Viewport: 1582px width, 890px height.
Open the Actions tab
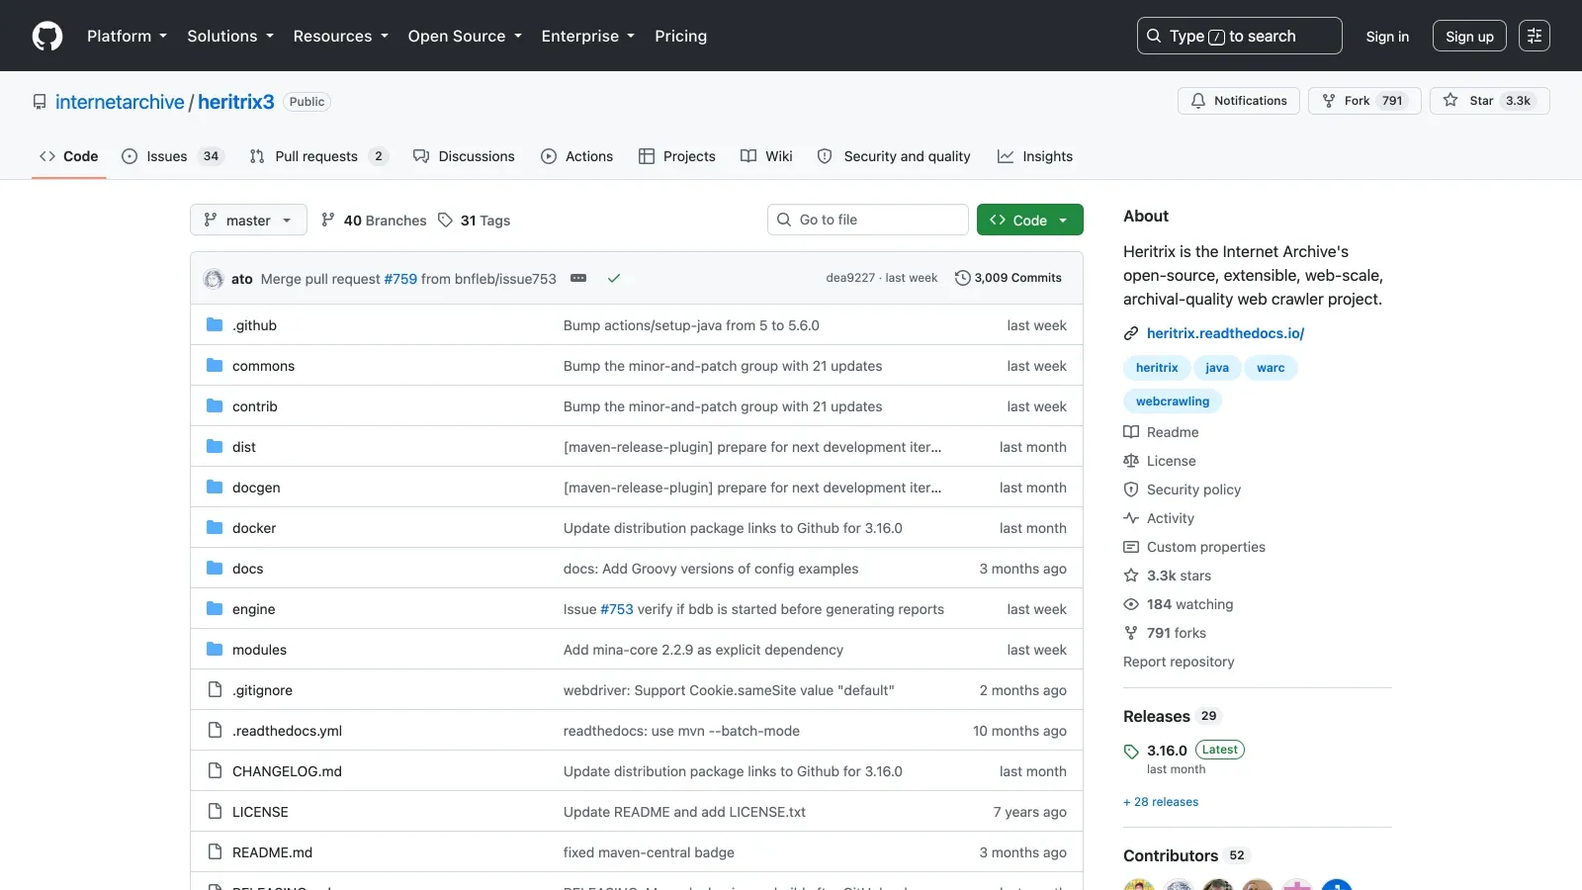pyautogui.click(x=577, y=156)
